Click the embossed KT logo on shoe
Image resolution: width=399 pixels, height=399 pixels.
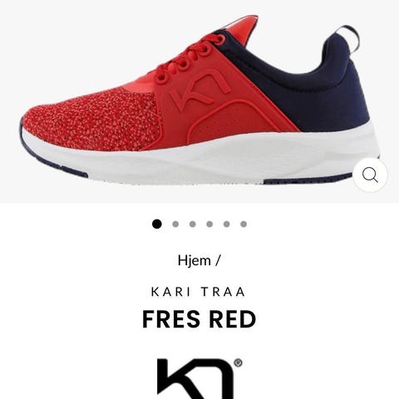pyautogui.click(x=201, y=91)
